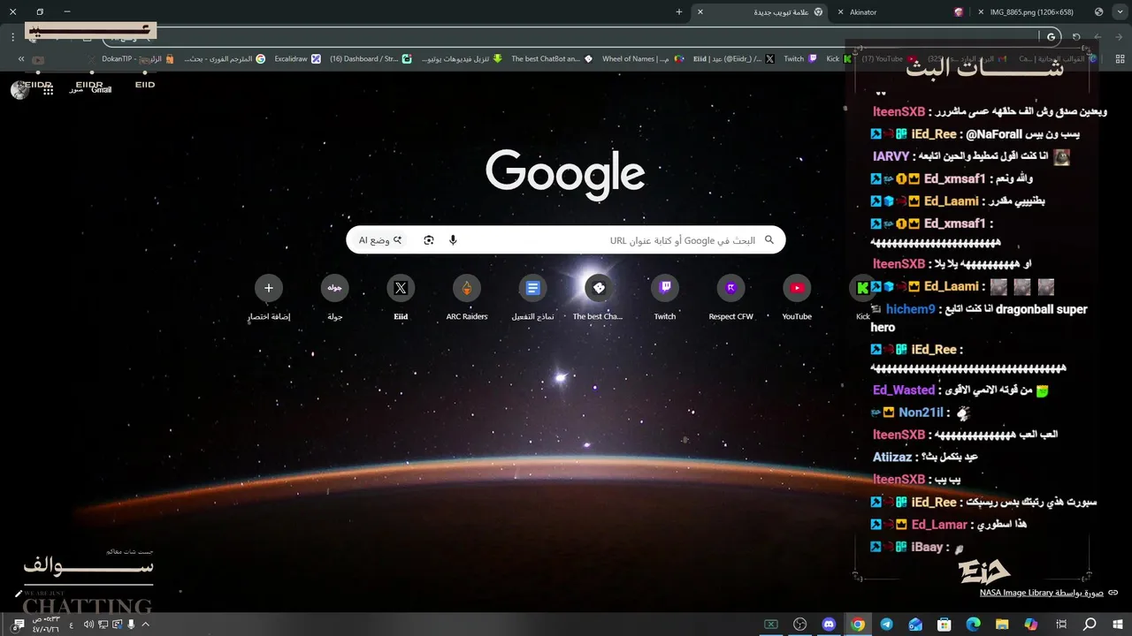Close the Akinator tab
The image size is (1132, 636).
[x=840, y=11]
